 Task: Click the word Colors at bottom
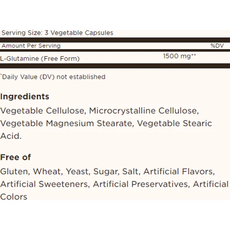[x=14, y=197]
